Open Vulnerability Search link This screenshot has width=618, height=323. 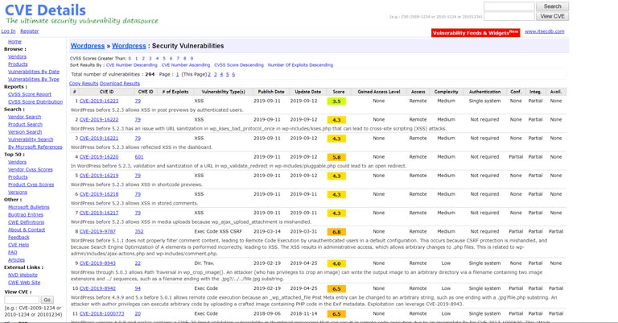31,139
